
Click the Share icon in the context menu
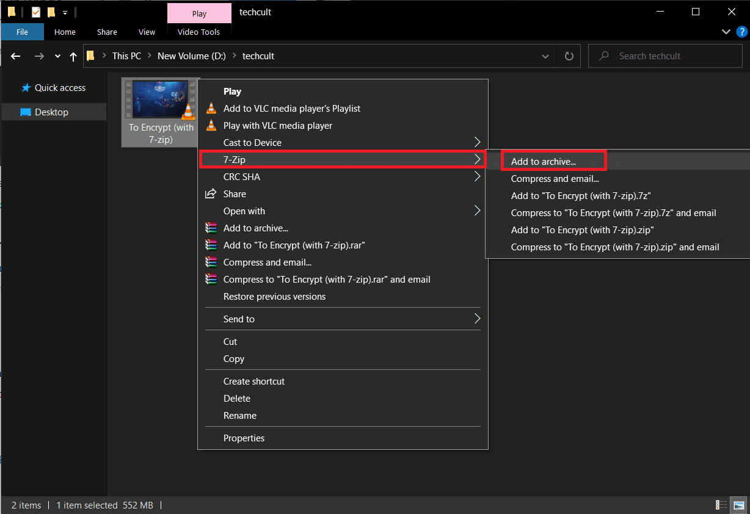tap(211, 194)
